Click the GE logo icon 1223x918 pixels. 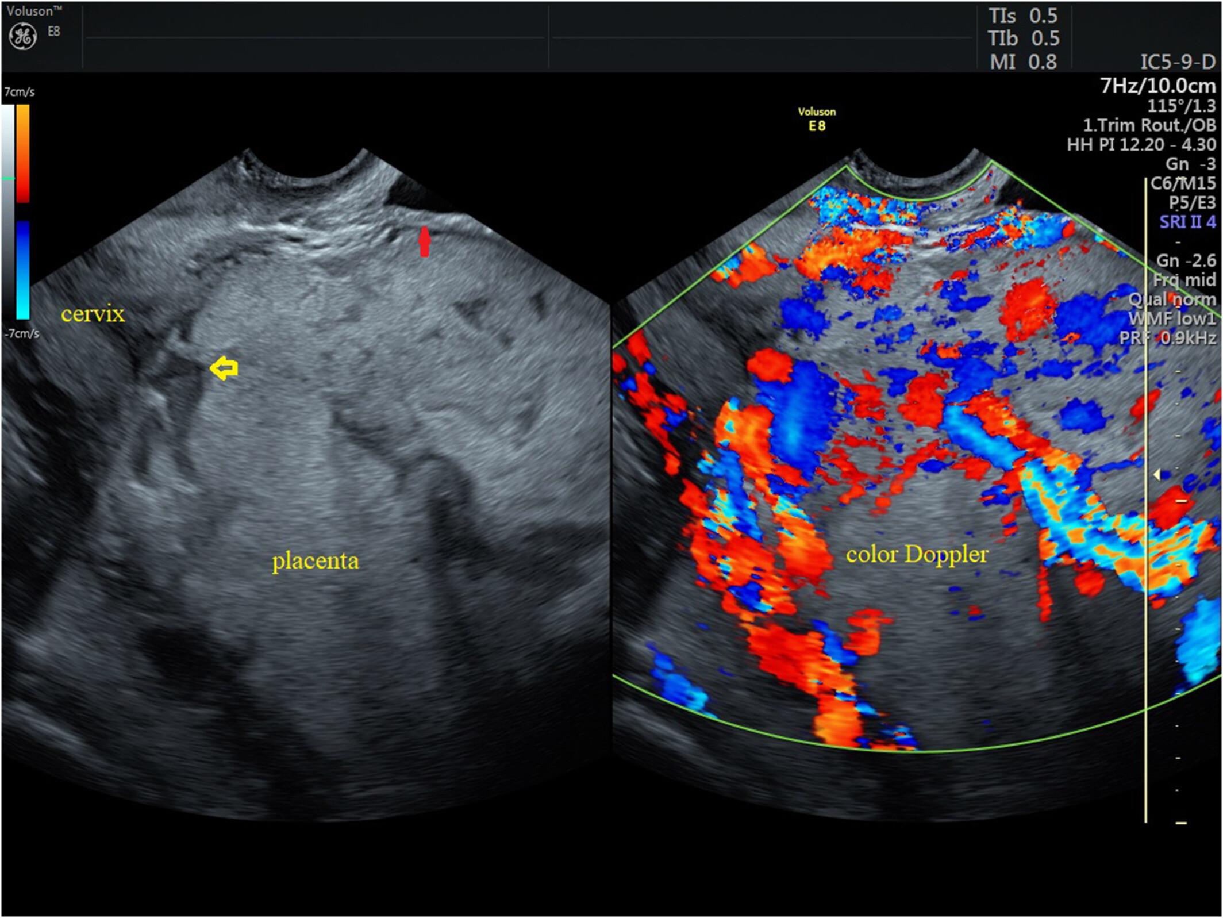(x=23, y=36)
